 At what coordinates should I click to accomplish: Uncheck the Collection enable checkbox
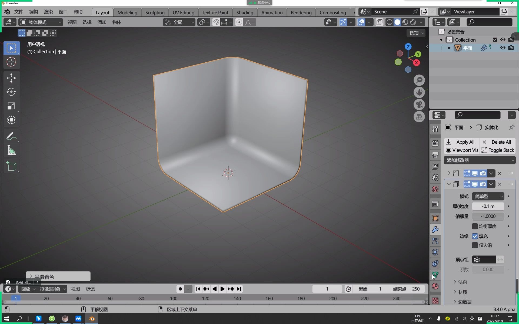coord(495,40)
